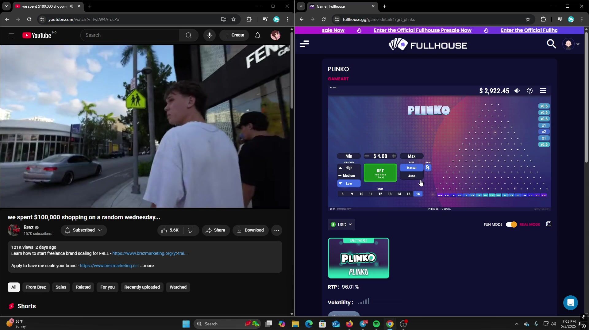The width and height of the screenshot is (589, 330).
Task: Reload the Fullhouse page
Action: coord(324,19)
